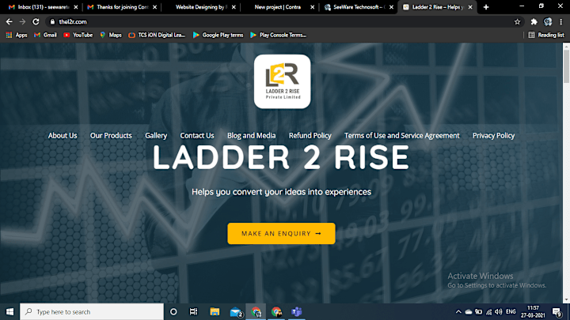Open the Google Play terms bookmark
570x320 pixels.
pyautogui.click(x=218, y=36)
